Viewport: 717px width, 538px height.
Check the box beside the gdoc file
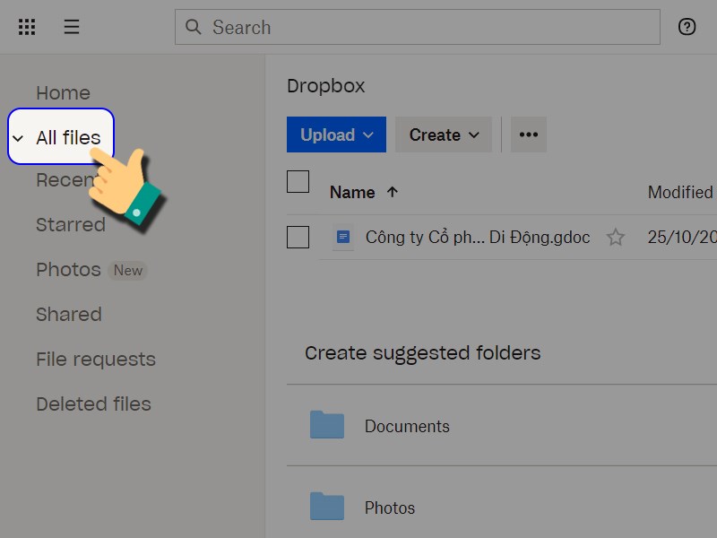pos(298,238)
